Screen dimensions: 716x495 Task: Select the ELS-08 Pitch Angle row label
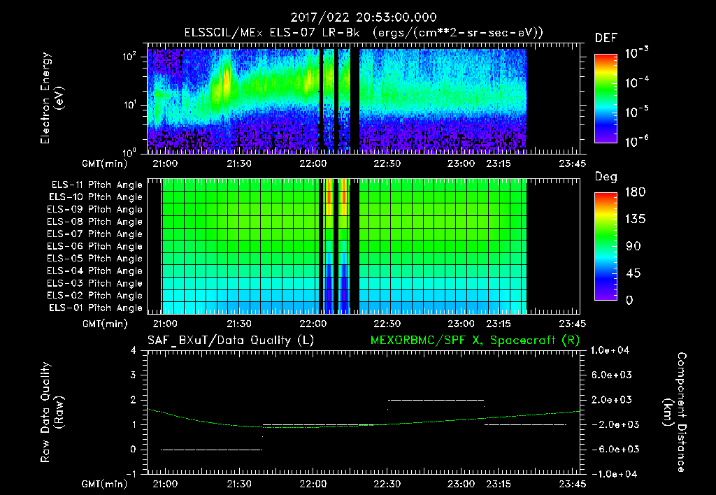pos(94,222)
